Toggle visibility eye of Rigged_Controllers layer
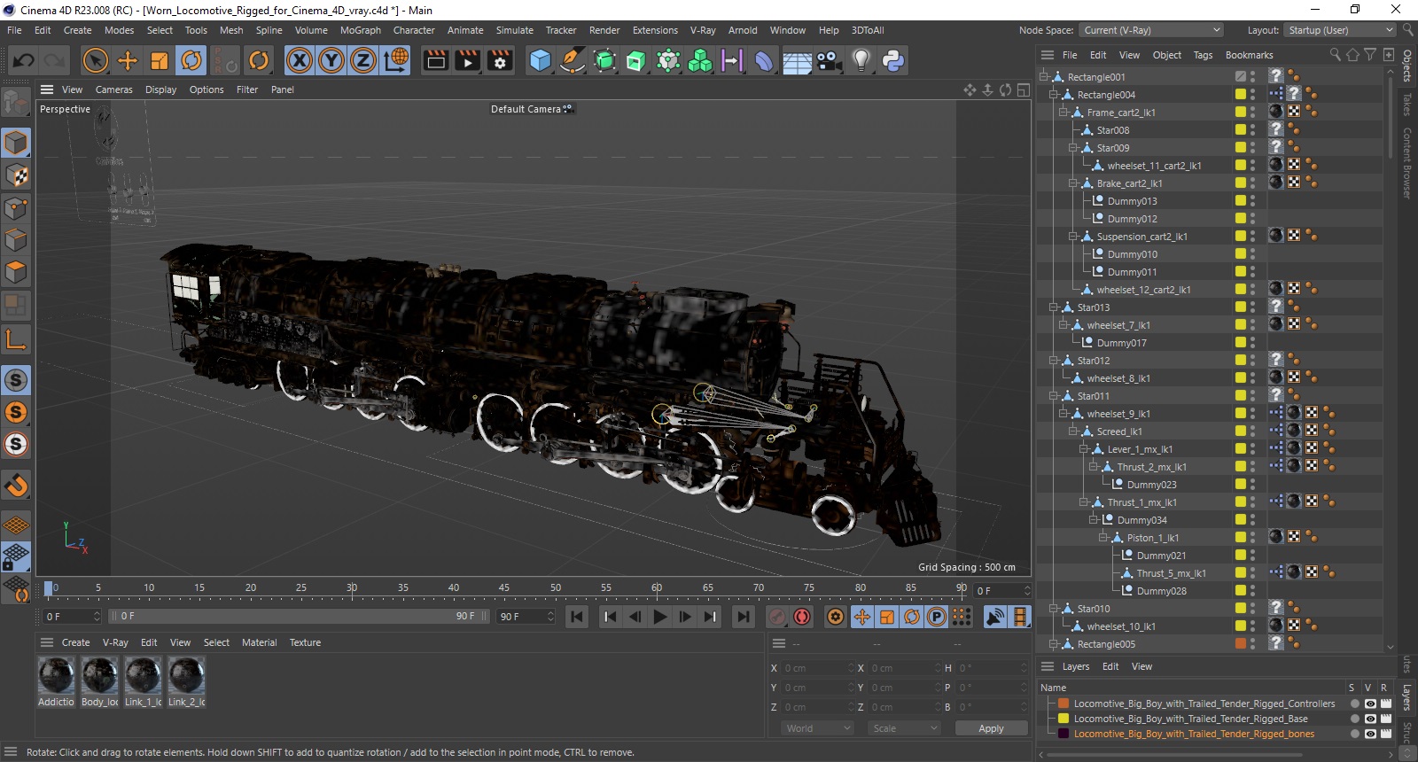This screenshot has width=1418, height=762. pyautogui.click(x=1370, y=704)
